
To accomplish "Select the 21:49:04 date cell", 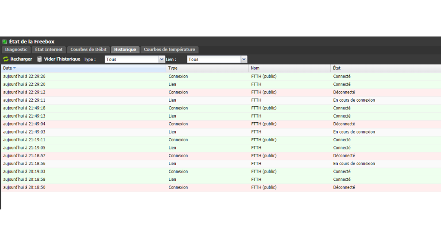I will 24,124.
